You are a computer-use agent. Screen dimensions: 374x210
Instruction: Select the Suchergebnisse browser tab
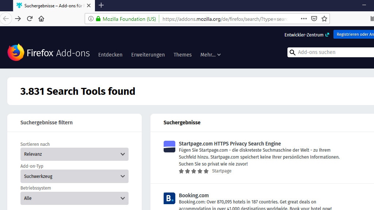[x=54, y=5]
